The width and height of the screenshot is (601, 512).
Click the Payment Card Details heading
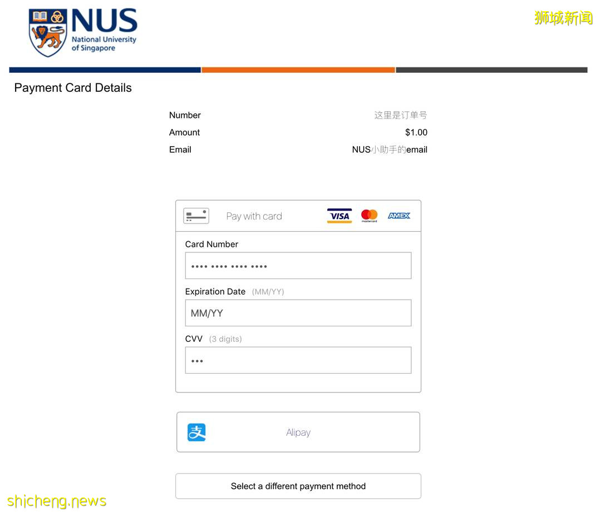[x=73, y=88]
